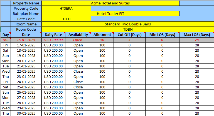
Task: Click the 27-01-2025 date cell
Action: coord(26,97)
